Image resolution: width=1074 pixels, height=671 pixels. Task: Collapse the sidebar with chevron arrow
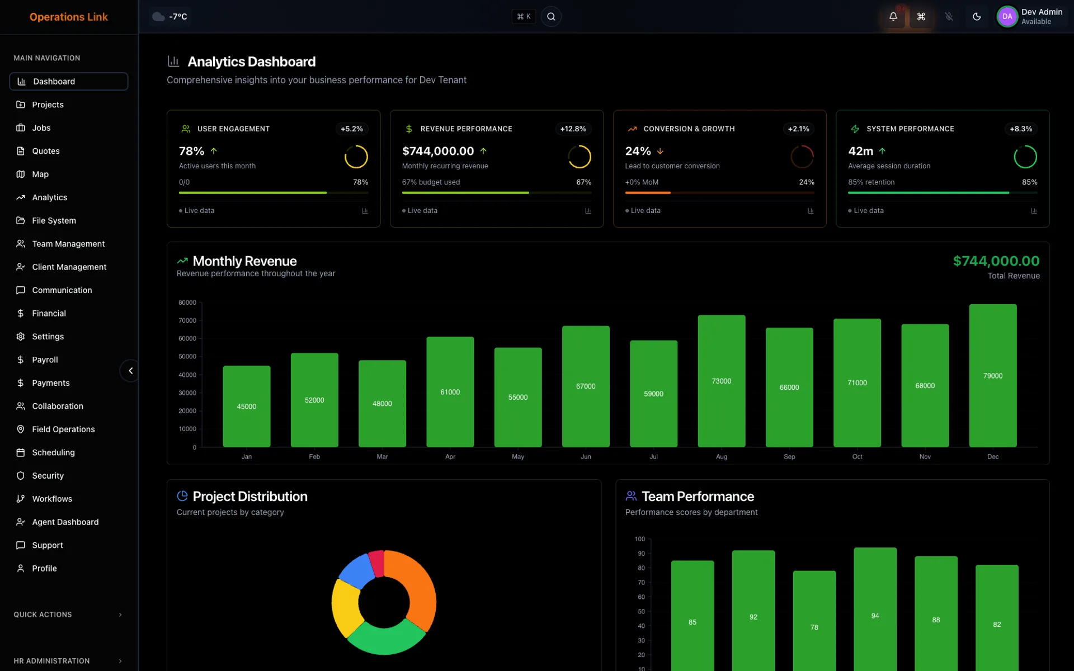click(x=130, y=371)
